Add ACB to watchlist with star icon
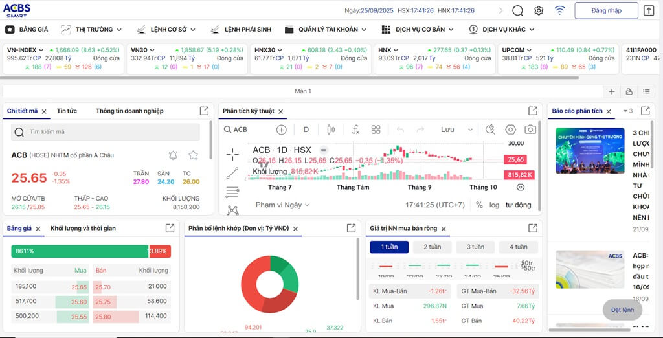 coord(193,155)
